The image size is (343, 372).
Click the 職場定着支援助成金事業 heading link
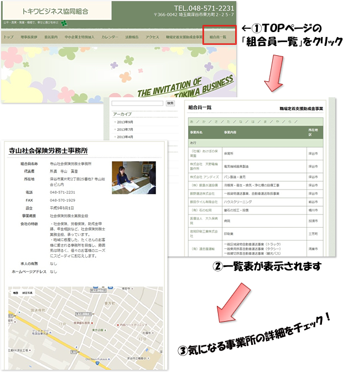(301, 109)
